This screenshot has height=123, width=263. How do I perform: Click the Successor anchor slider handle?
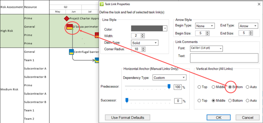tap(127, 100)
